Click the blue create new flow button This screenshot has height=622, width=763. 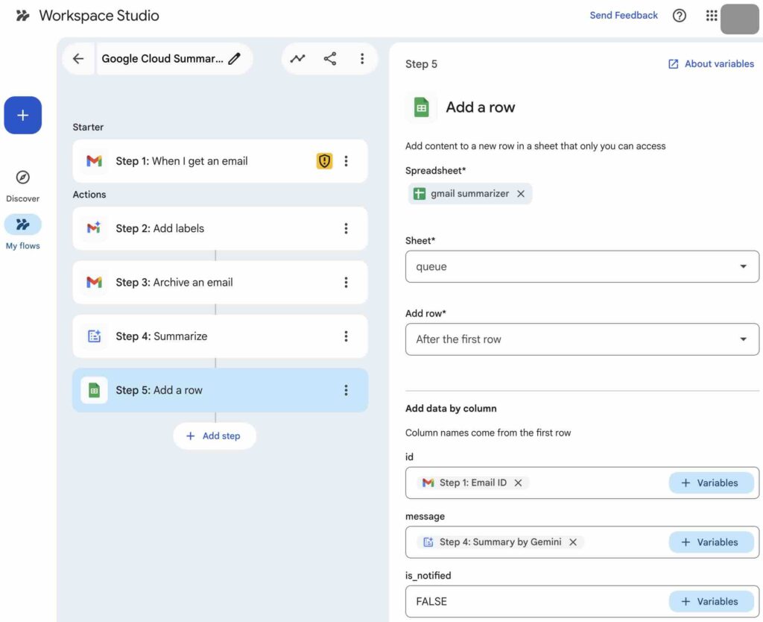[x=23, y=116]
